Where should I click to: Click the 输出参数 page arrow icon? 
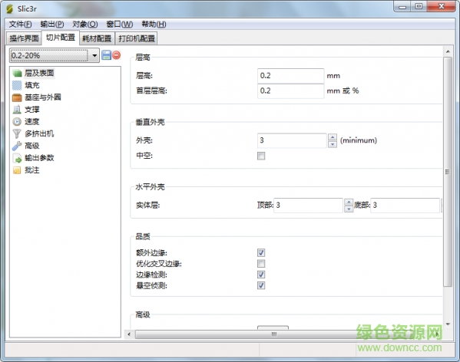17,158
